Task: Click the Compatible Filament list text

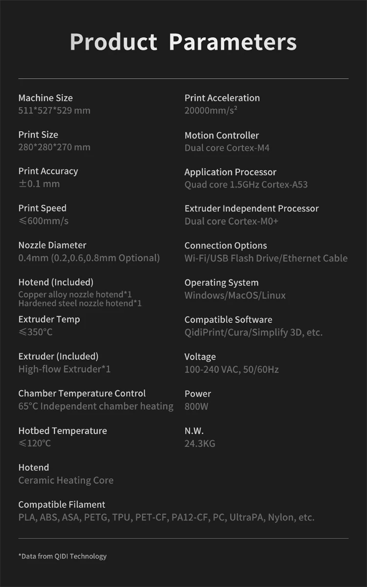Action: coord(166,517)
